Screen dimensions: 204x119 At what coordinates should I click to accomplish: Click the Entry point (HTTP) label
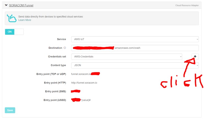coord(55,83)
